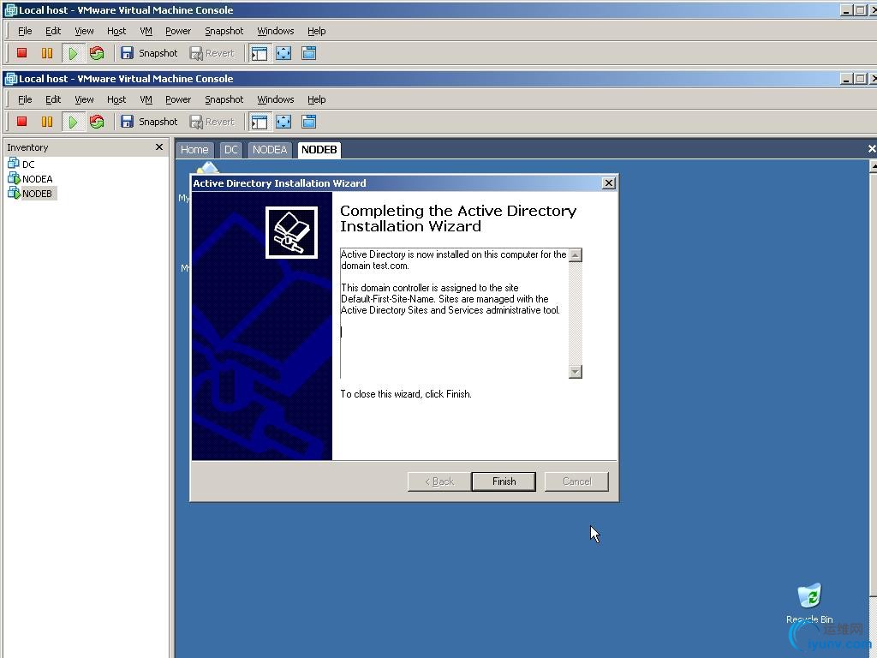Open the VM menu in background console window
The width and height of the screenshot is (877, 658).
click(x=146, y=32)
